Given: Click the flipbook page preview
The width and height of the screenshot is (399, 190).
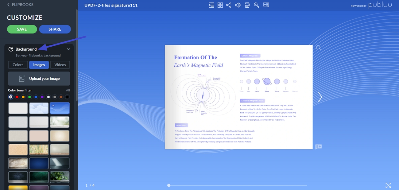Looking at the screenshot, I should coord(239,97).
